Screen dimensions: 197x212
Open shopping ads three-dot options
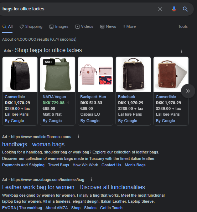182,51
